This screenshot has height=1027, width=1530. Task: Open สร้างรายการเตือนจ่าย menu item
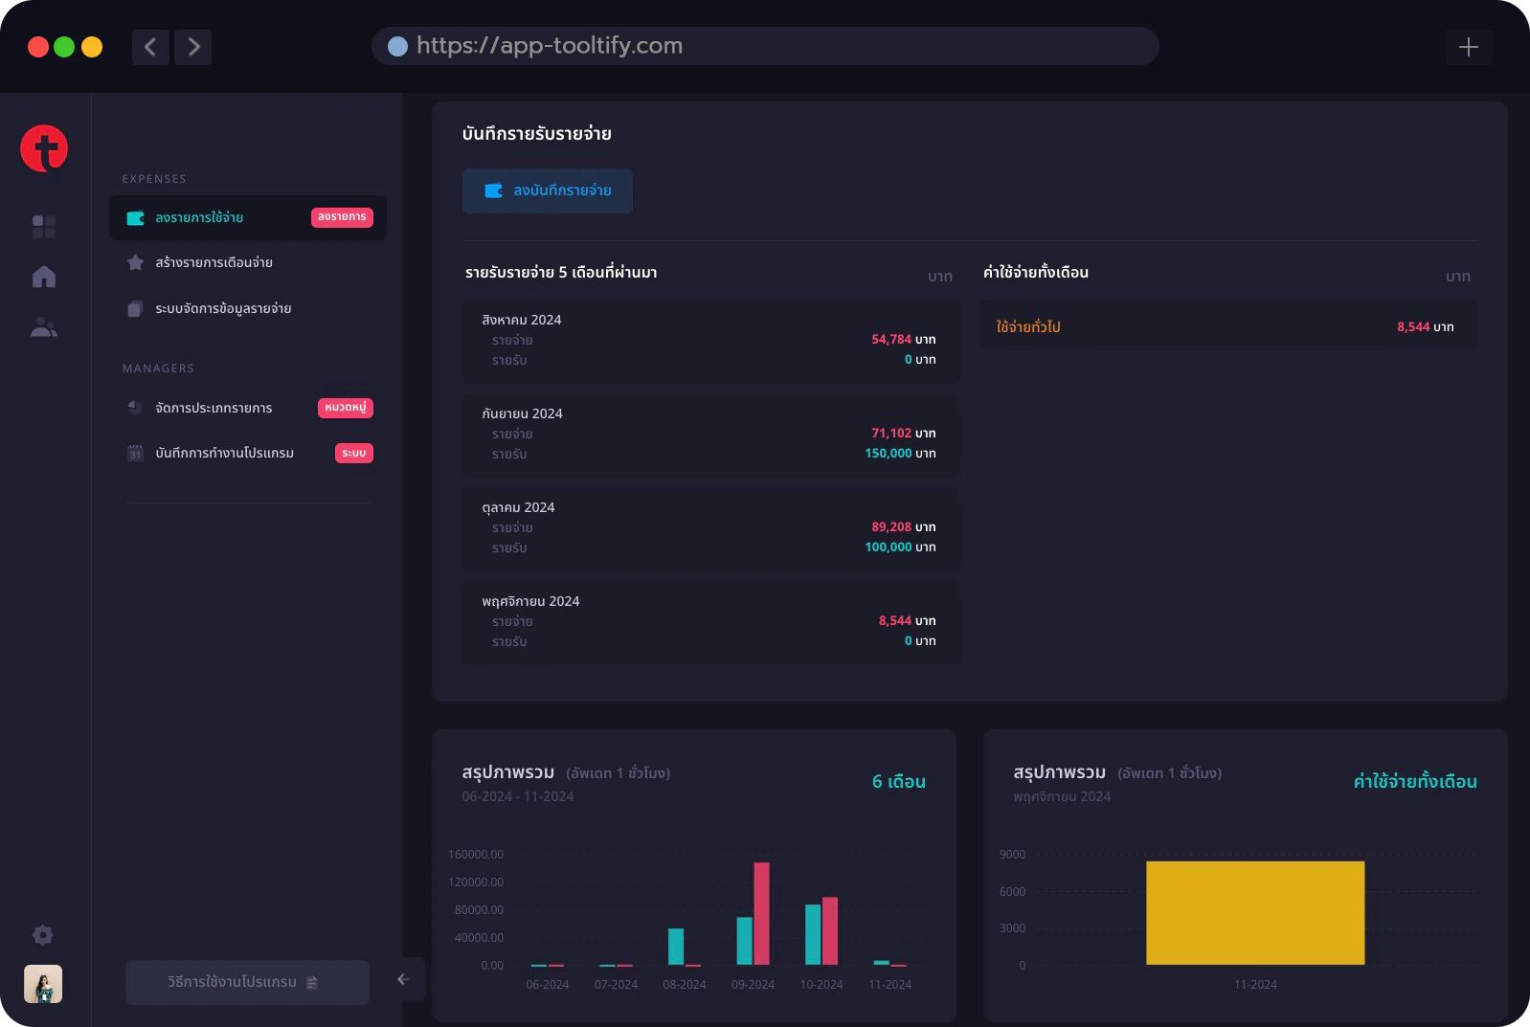click(x=248, y=262)
